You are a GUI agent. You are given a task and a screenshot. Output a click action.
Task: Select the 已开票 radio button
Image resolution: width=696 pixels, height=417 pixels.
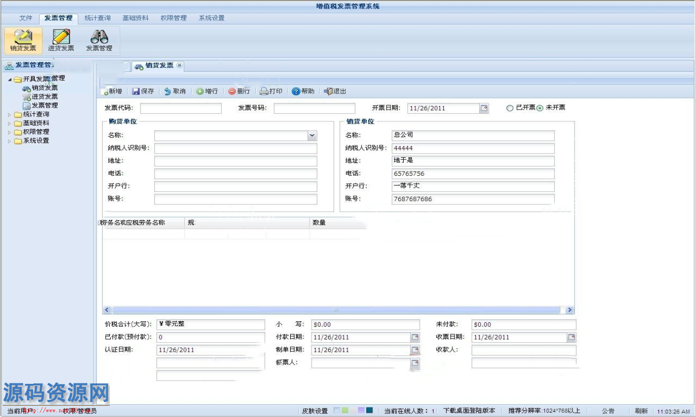510,108
